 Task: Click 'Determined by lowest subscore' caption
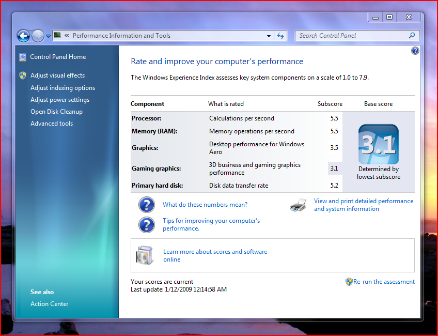[x=379, y=173]
